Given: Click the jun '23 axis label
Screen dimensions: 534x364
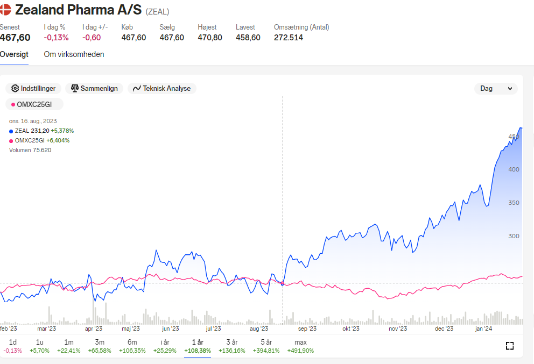Looking at the screenshot, I should pyautogui.click(x=170, y=329).
